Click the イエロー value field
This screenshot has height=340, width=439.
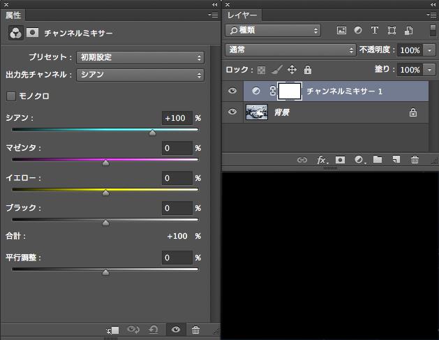coord(177,178)
